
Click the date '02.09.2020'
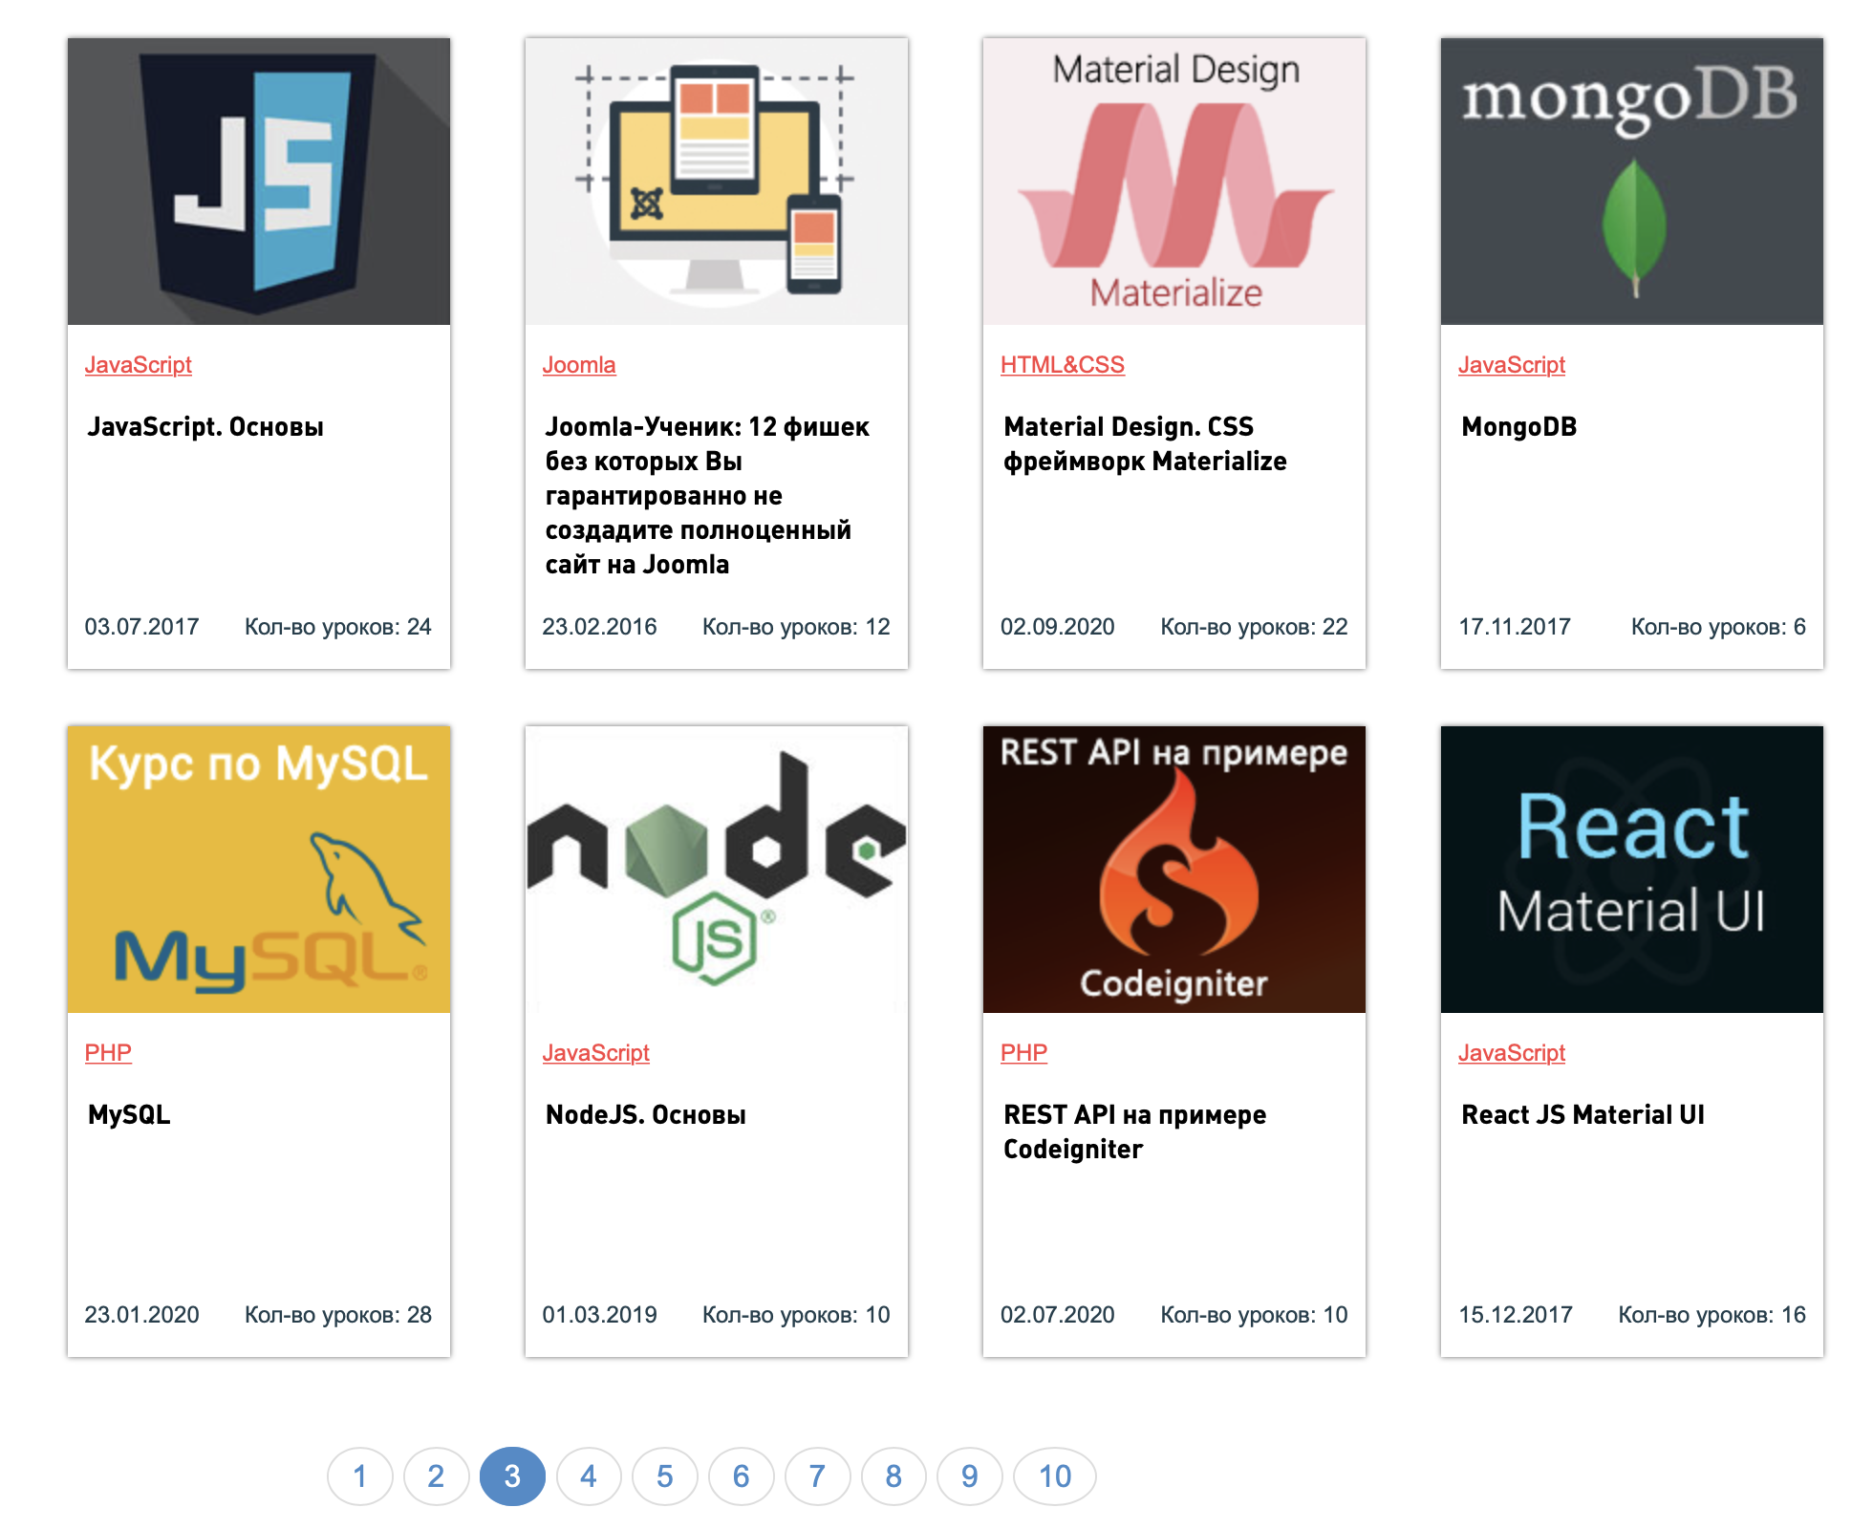coord(1058,627)
